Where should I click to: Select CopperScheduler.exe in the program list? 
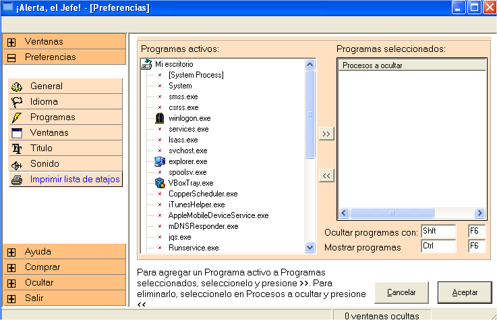(x=203, y=194)
